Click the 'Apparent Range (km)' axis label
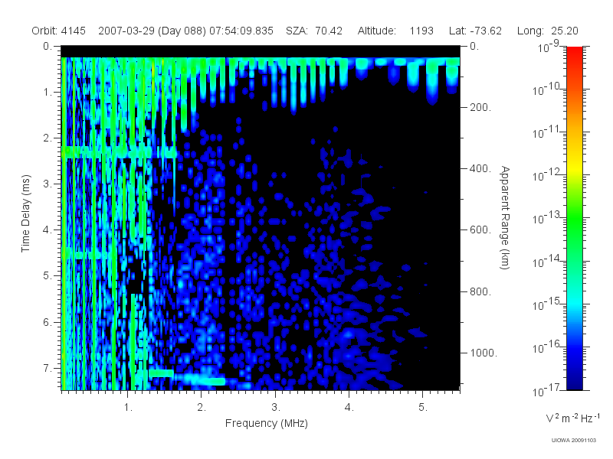 click(x=505, y=217)
